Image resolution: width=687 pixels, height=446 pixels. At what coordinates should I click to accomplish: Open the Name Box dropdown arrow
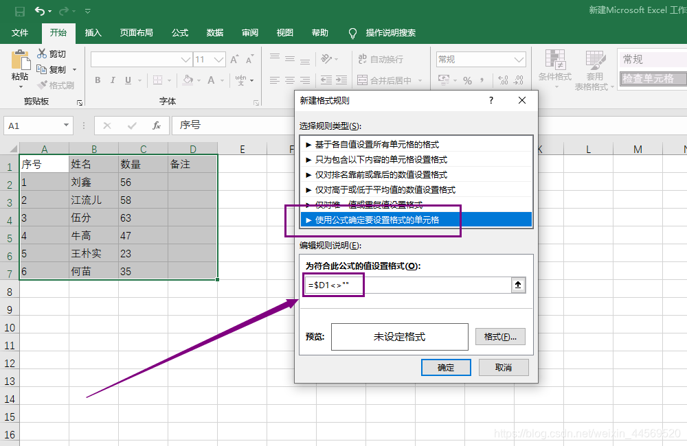point(66,126)
